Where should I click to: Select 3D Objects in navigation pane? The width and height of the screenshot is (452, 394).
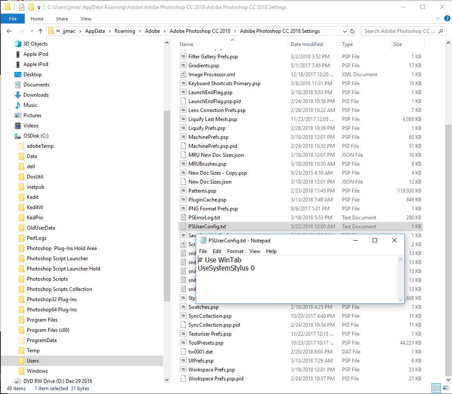(x=35, y=44)
